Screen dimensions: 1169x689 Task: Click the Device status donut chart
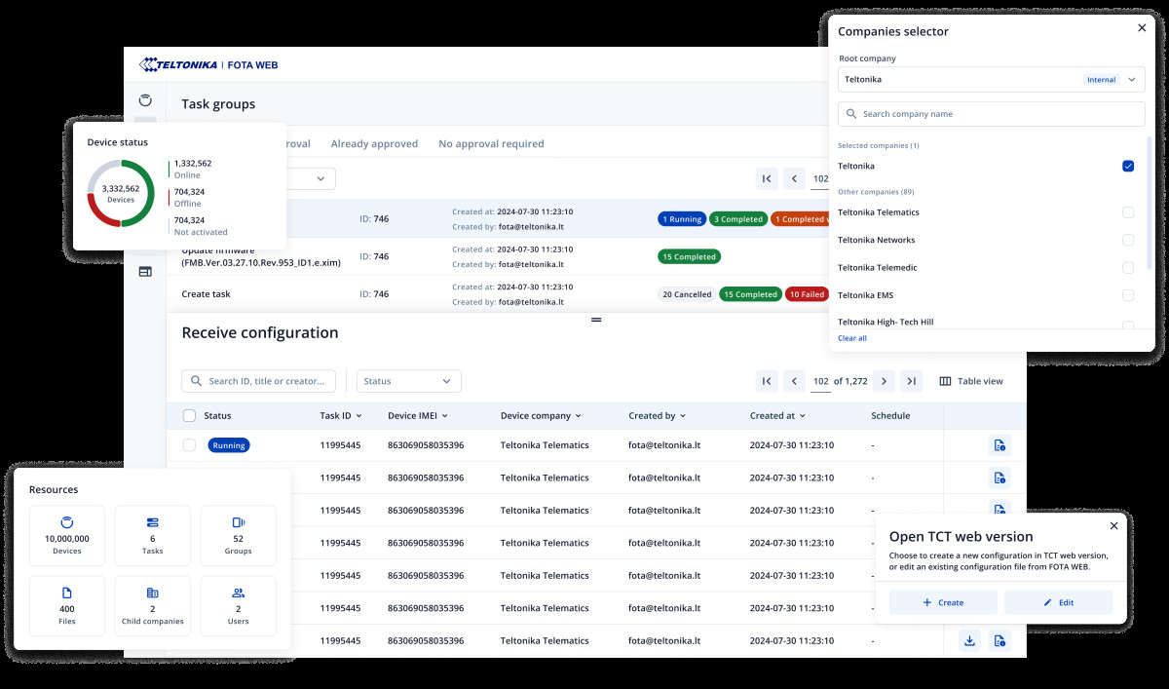(121, 193)
